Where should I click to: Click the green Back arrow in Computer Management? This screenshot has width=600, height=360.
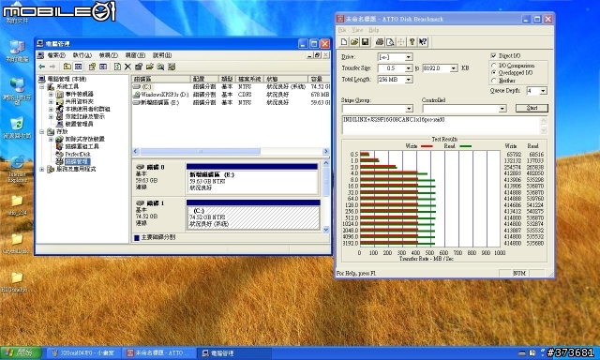click(x=41, y=67)
